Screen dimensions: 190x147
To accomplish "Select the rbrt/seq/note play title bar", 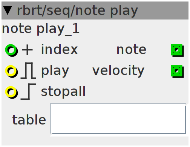I will pos(95,10).
